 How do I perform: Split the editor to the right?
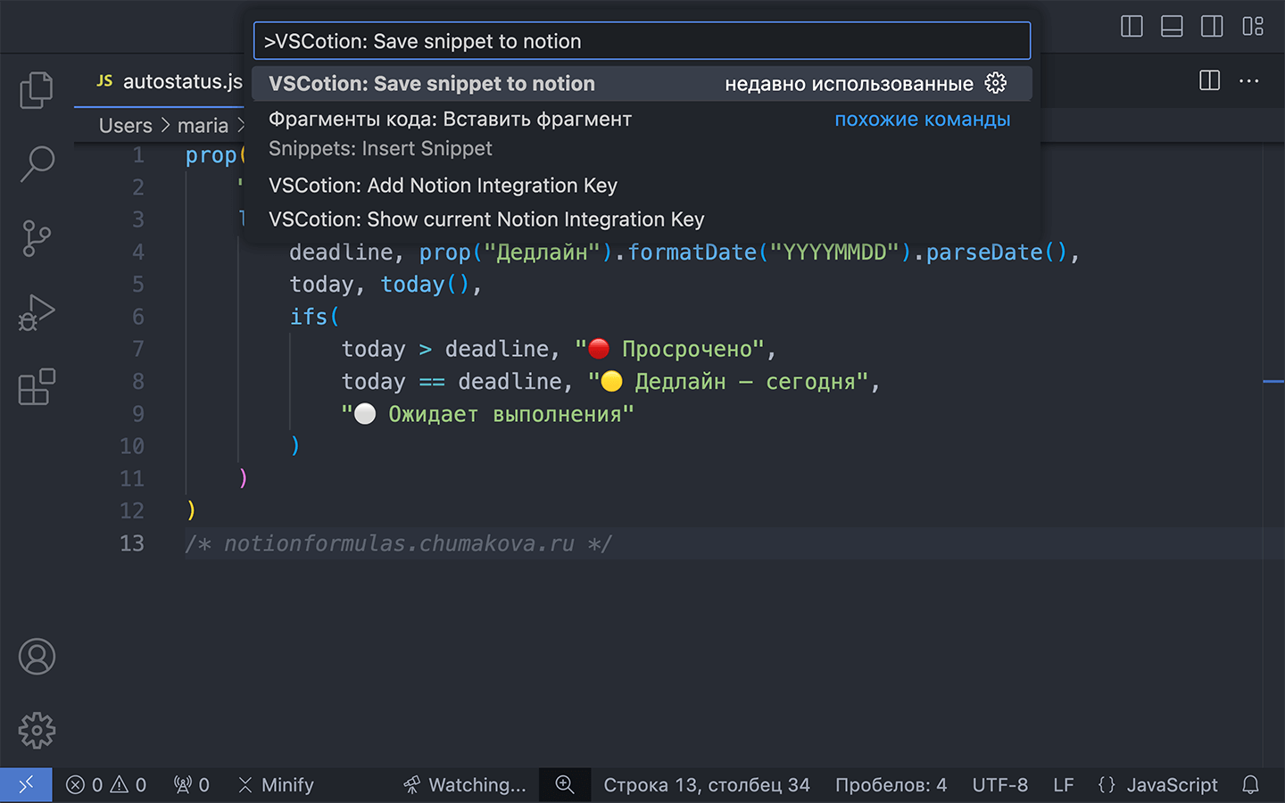click(x=1209, y=81)
